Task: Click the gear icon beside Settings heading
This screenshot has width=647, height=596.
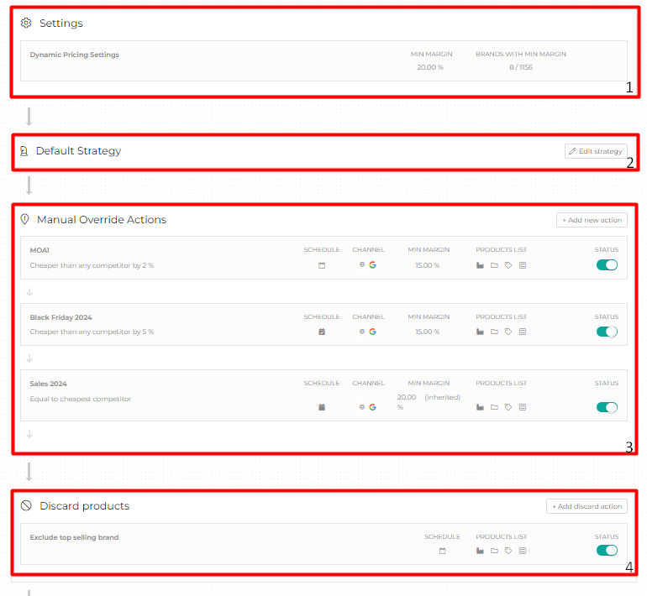Action: 26,24
